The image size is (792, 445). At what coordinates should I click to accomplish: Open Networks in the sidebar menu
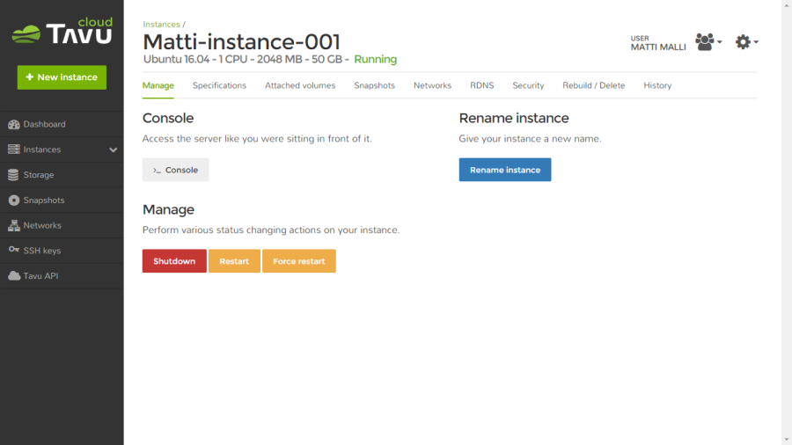point(62,225)
